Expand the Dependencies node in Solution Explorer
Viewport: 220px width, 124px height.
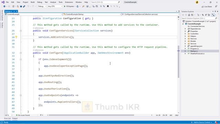click(x=185, y=29)
